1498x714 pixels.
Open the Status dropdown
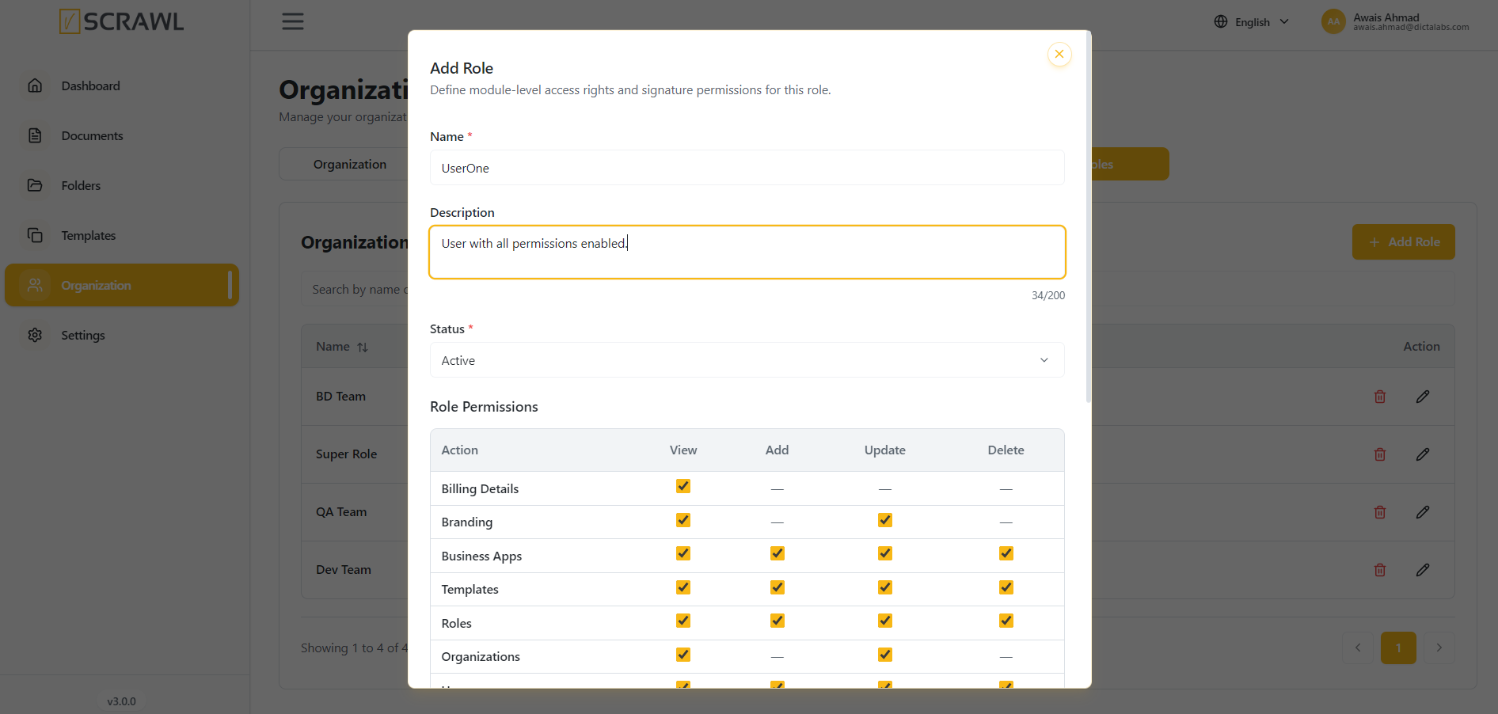click(747, 360)
